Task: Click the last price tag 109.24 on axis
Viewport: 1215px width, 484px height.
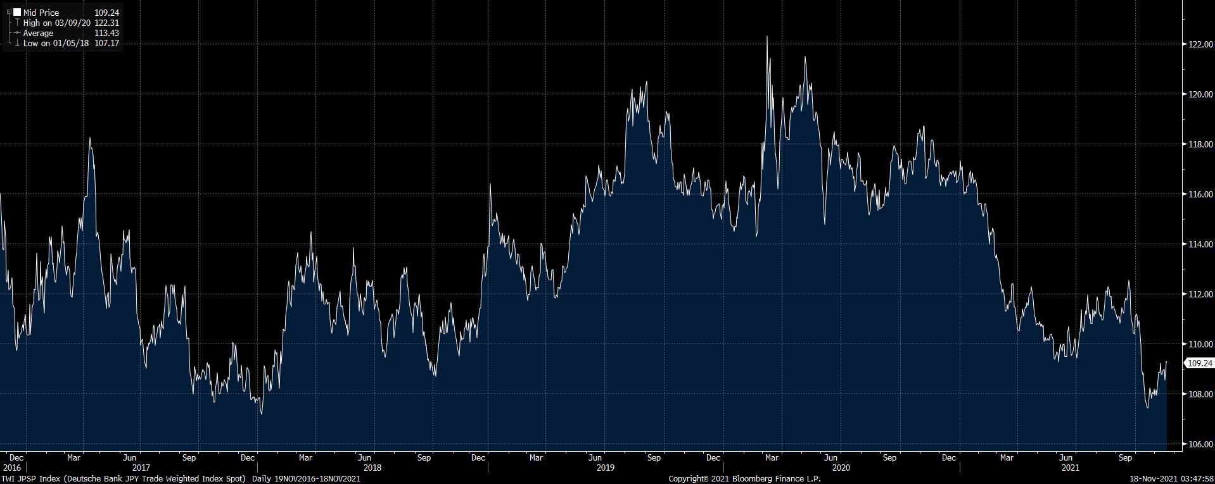Action: click(x=1199, y=363)
